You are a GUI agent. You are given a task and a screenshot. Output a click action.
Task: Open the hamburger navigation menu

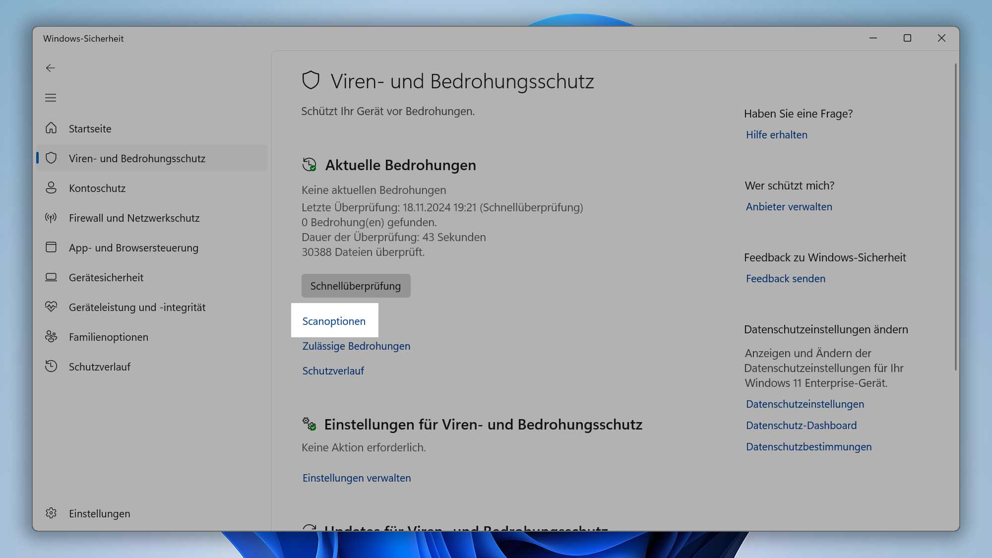coord(51,98)
